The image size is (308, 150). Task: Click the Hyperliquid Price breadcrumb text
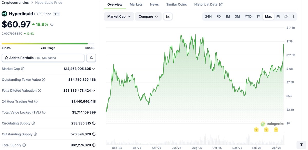pyautogui.click(x=49, y=3)
